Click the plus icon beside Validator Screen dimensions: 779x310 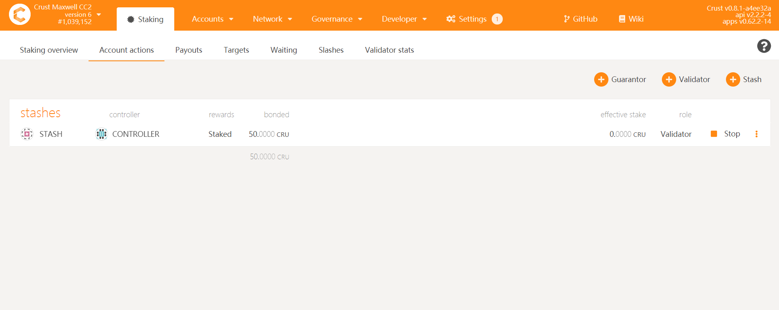click(x=668, y=80)
